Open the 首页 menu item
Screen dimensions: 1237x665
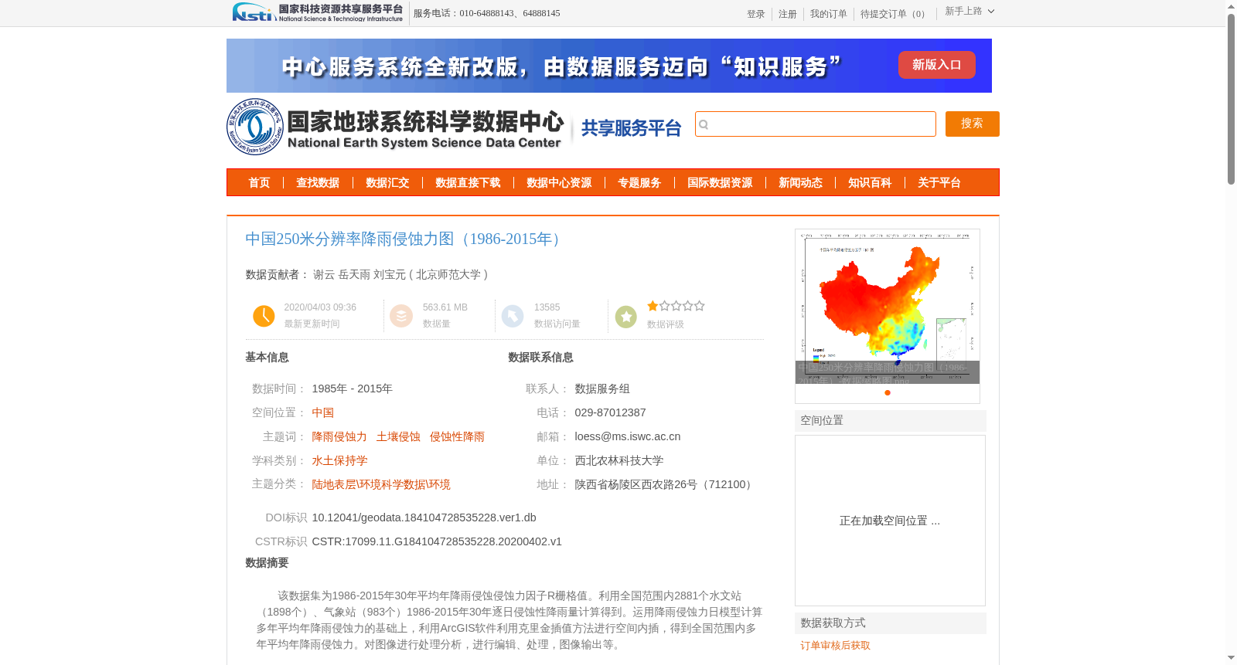[x=259, y=183]
